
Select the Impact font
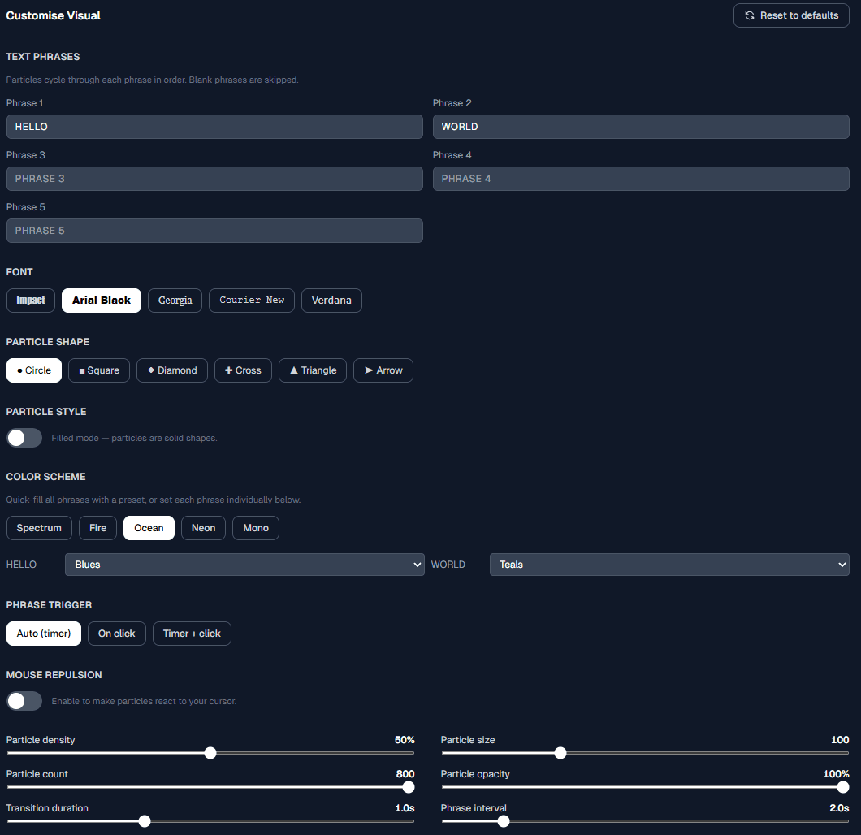click(31, 301)
